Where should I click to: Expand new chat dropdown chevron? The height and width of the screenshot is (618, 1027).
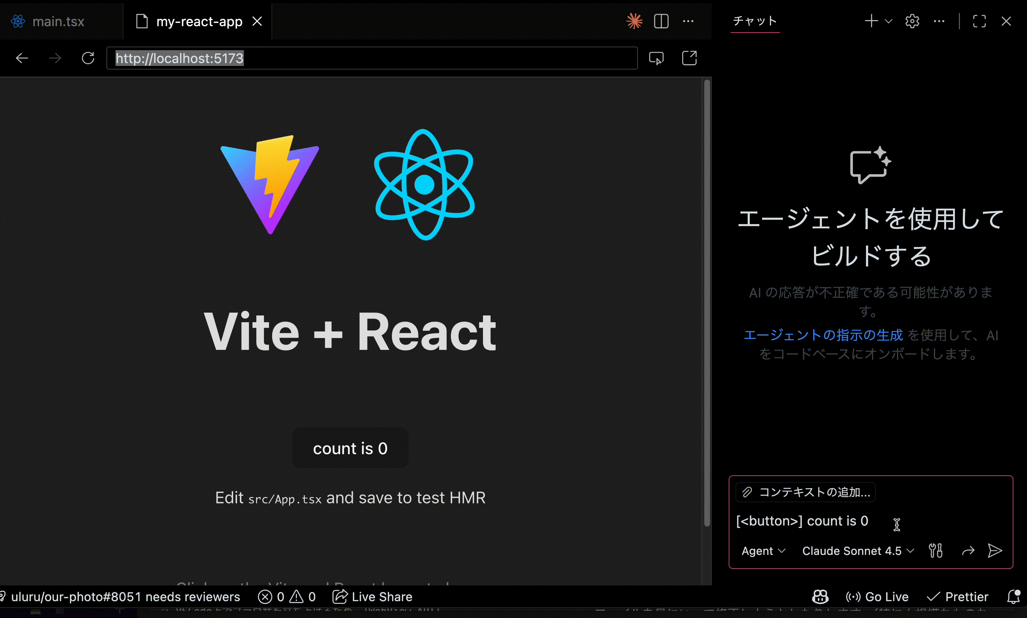click(x=888, y=21)
